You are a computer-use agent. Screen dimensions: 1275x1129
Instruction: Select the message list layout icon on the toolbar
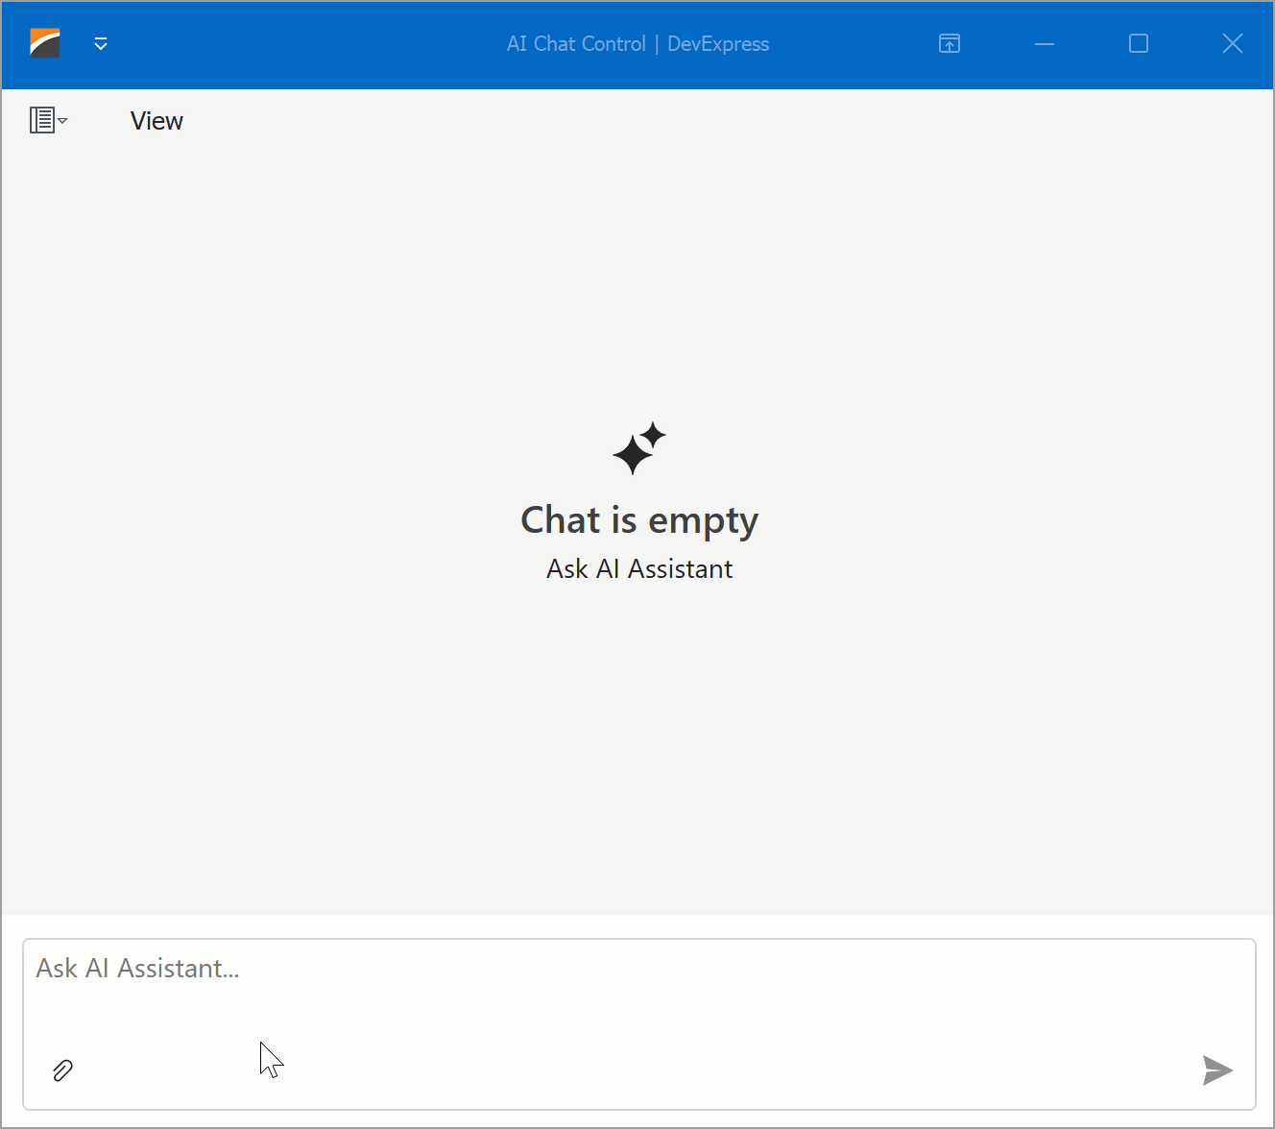(x=43, y=120)
